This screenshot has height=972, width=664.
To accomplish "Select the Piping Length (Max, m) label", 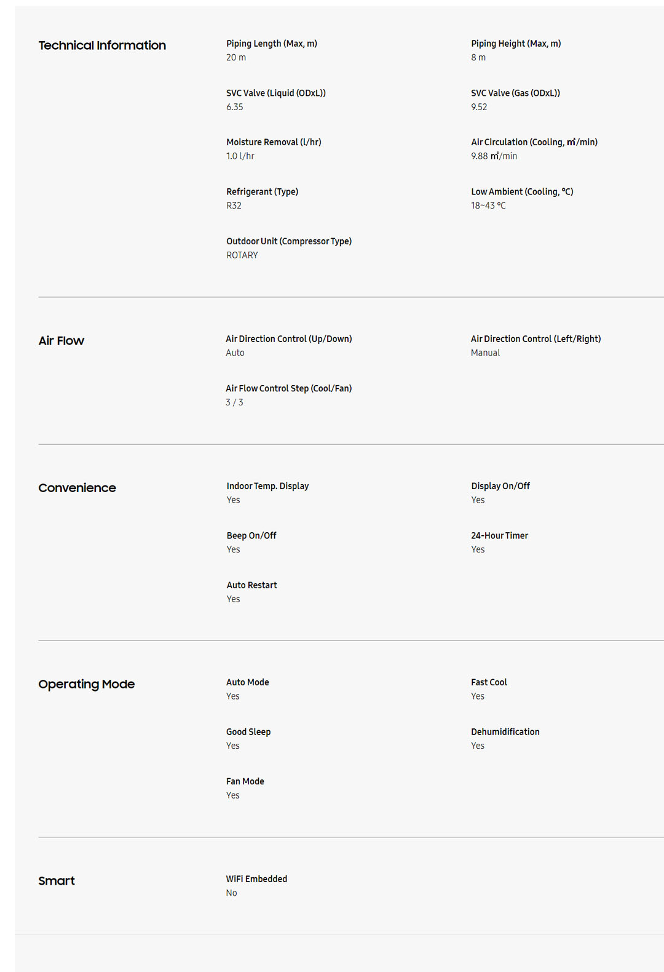I will click(x=272, y=44).
